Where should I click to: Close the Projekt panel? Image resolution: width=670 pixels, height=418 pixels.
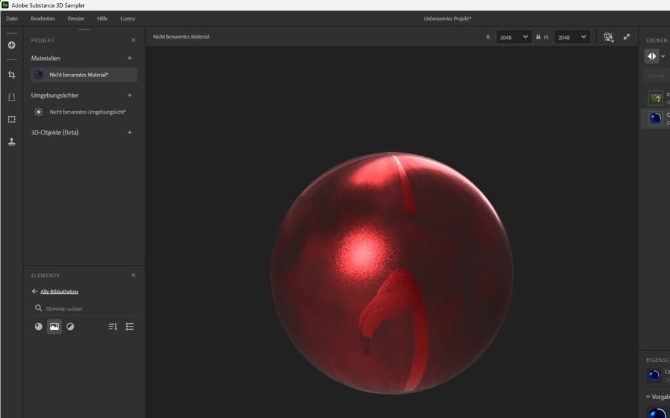133,40
